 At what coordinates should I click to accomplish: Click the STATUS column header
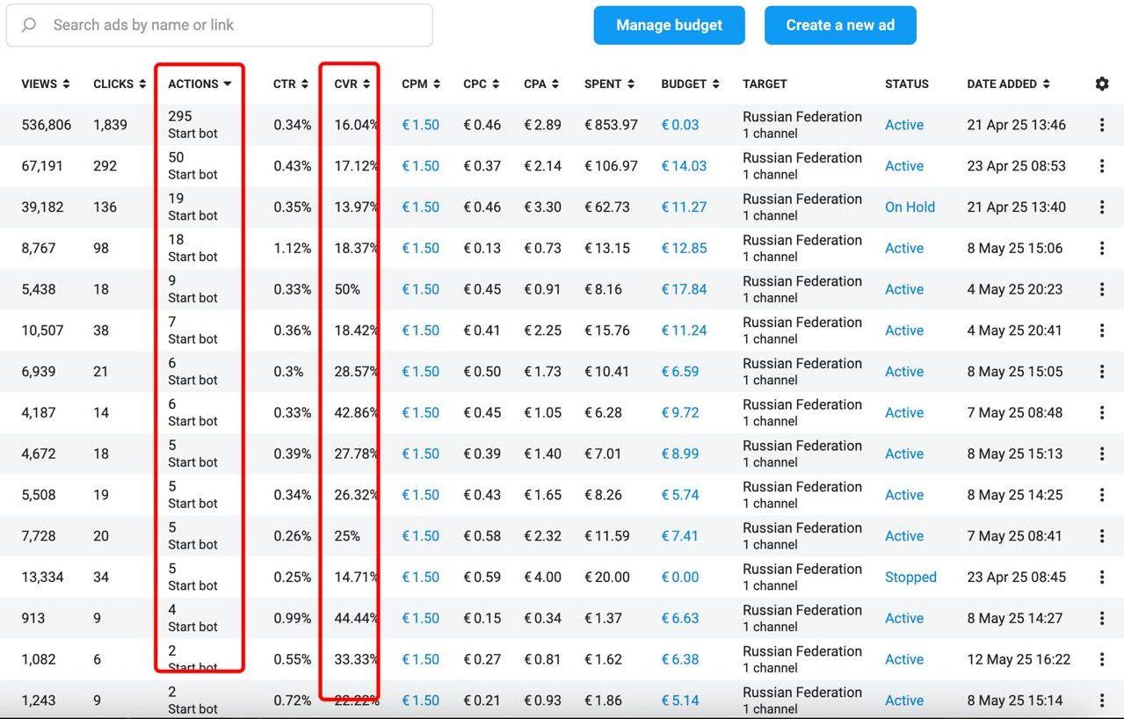[907, 84]
